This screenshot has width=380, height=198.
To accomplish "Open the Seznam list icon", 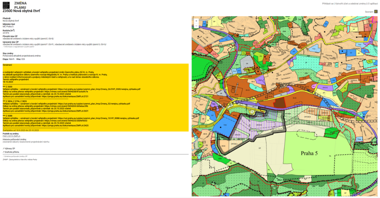I will point(376,12).
